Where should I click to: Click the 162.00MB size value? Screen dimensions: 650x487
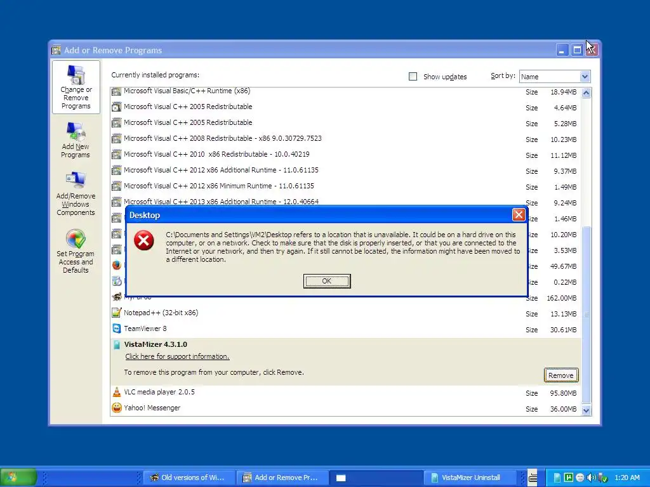561,298
